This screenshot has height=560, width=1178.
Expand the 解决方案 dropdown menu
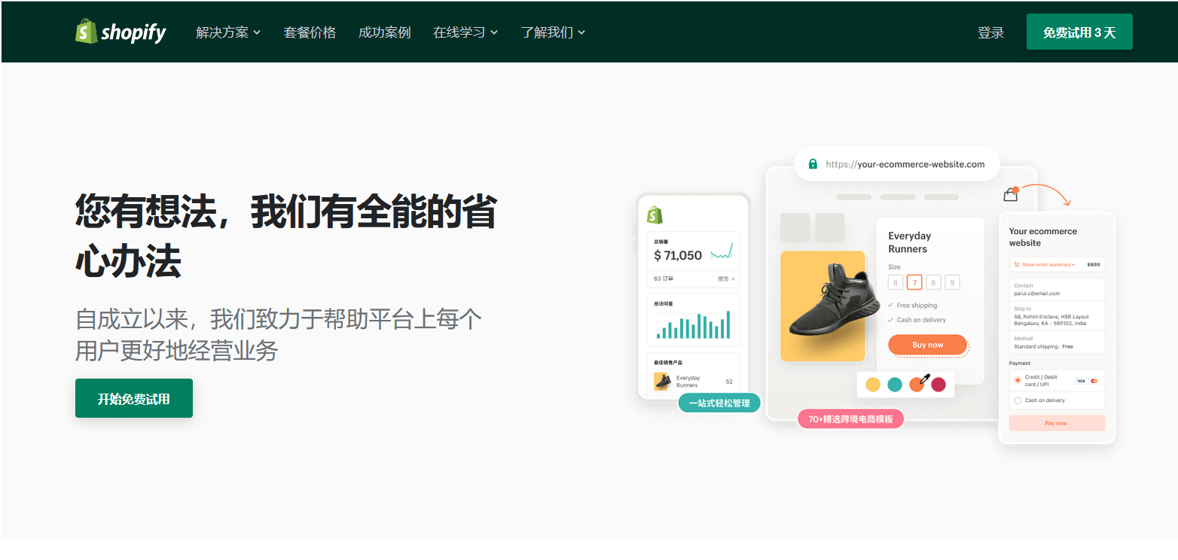228,32
